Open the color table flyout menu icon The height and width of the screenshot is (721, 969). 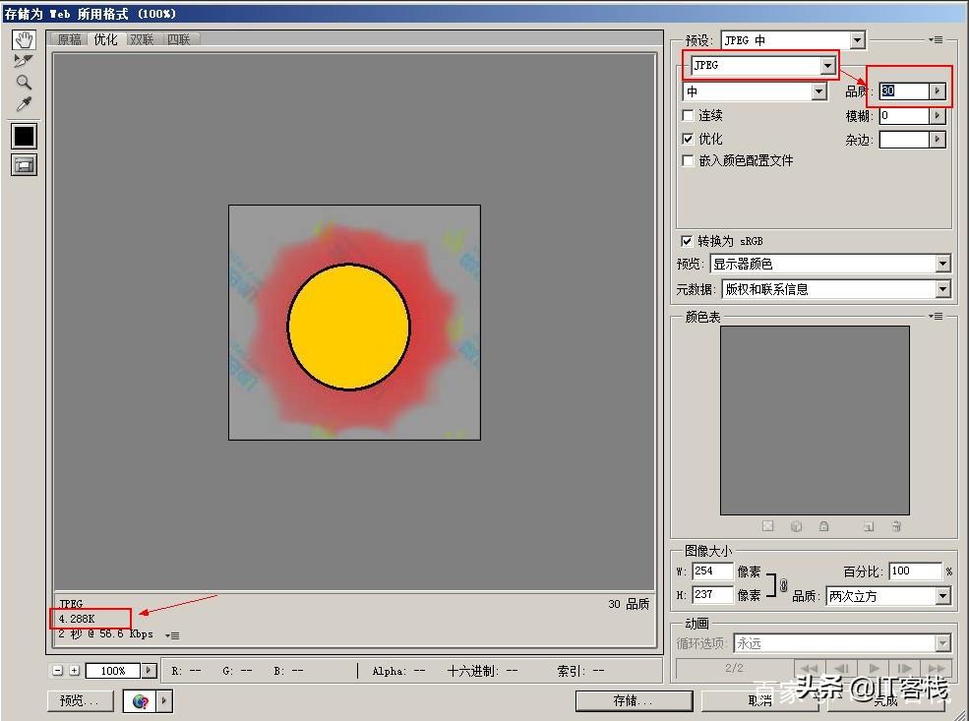point(937,317)
